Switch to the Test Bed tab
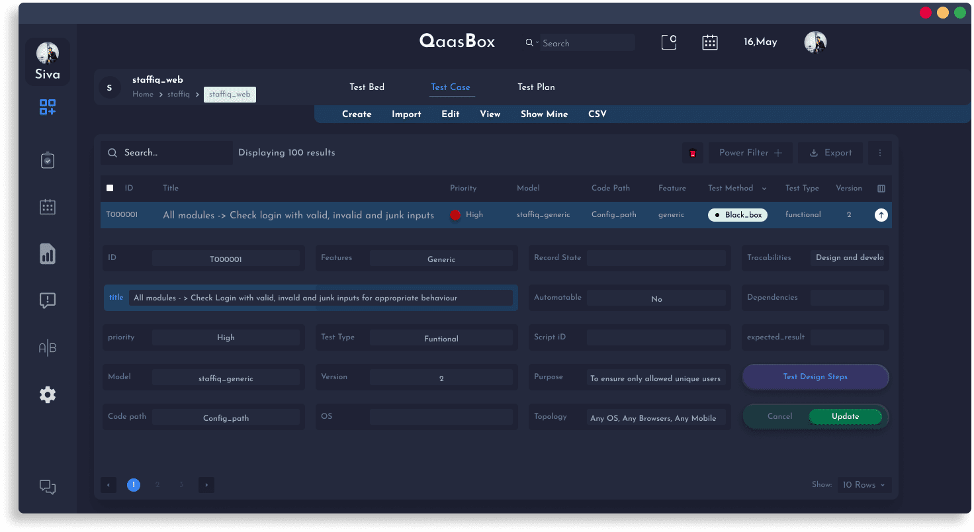 367,87
